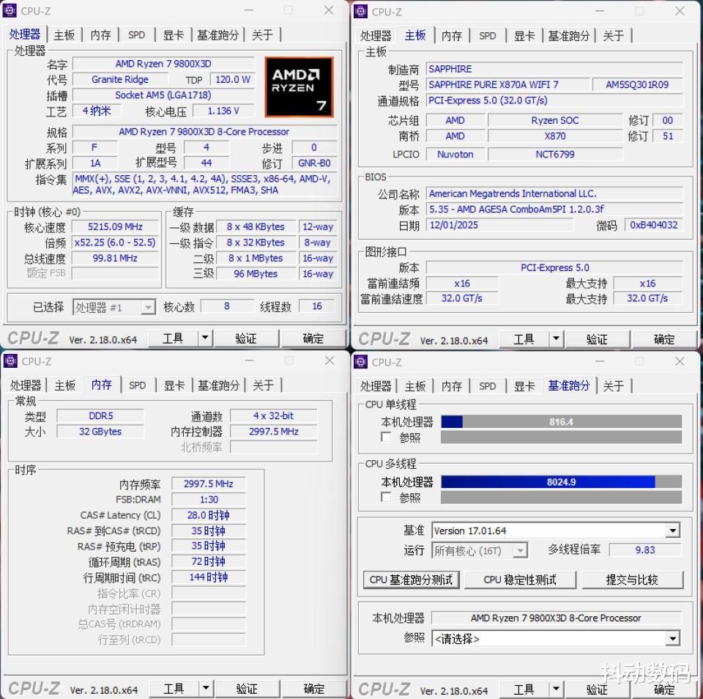Click the benchmark processor AMD Ryzen 7 9800X3D 8-Core field

(556, 618)
